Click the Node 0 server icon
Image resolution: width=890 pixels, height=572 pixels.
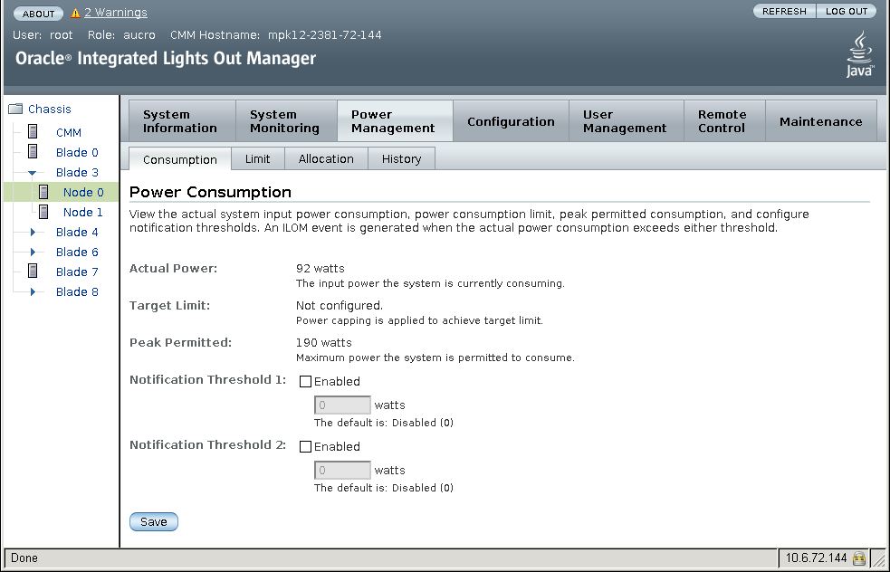tap(43, 192)
